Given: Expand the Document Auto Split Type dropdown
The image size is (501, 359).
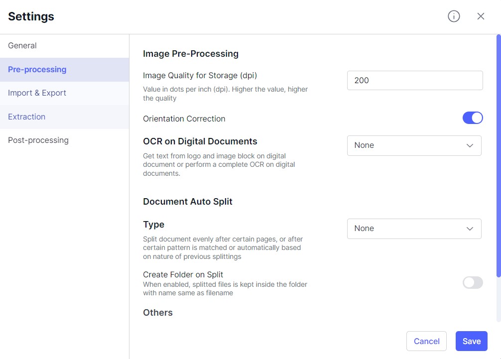Looking at the screenshot, I should click(414, 229).
